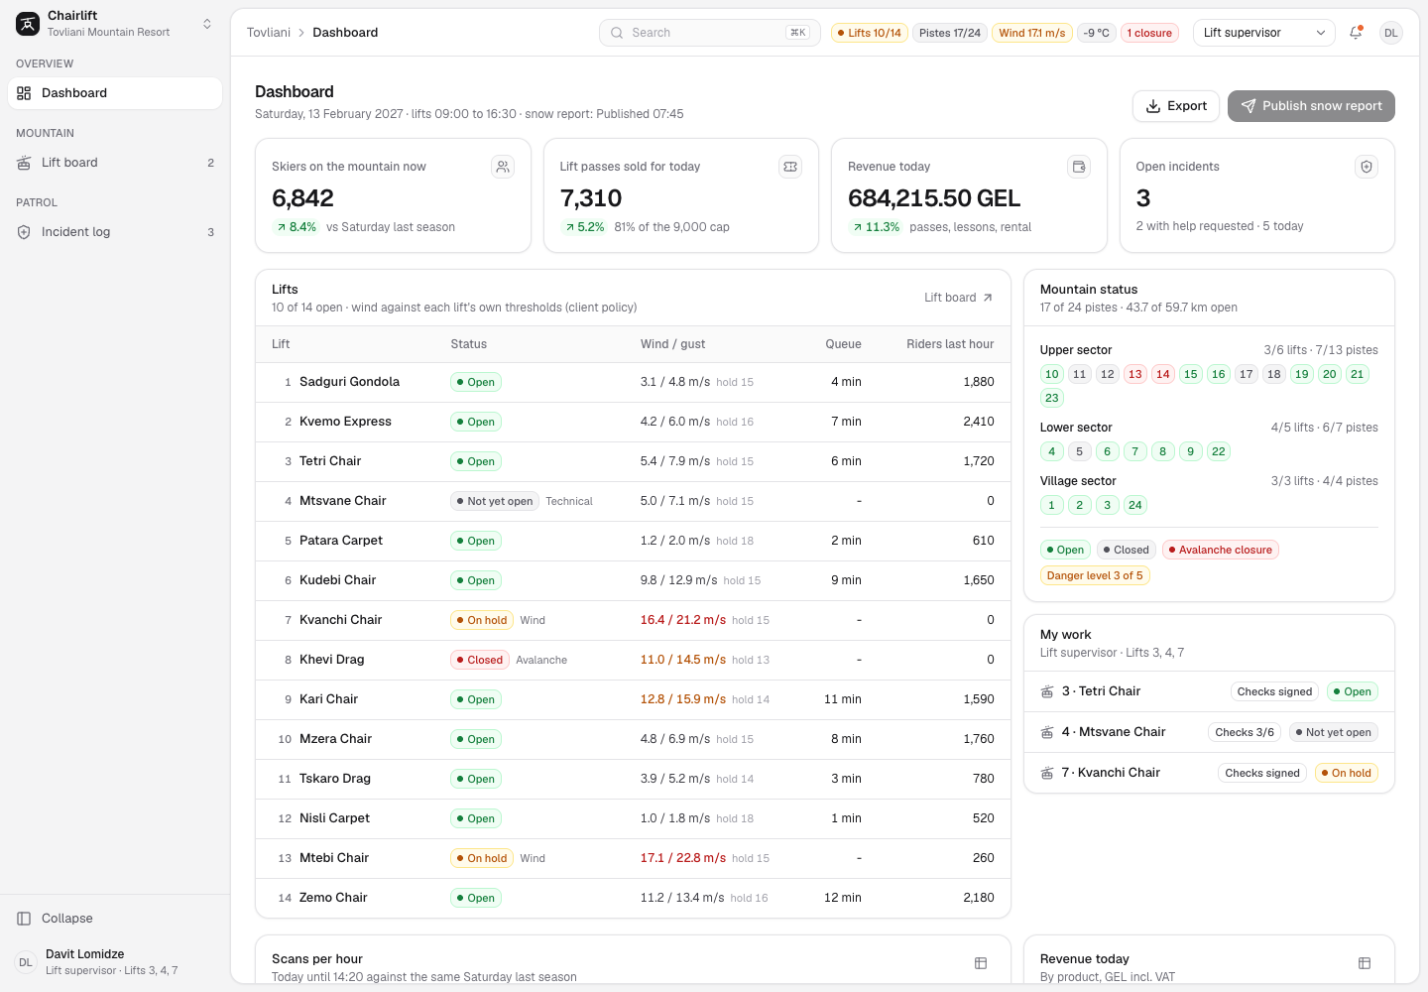Open 7 · Kvanchi Chair gondola icon
The width and height of the screenshot is (1428, 992).
1046,773
